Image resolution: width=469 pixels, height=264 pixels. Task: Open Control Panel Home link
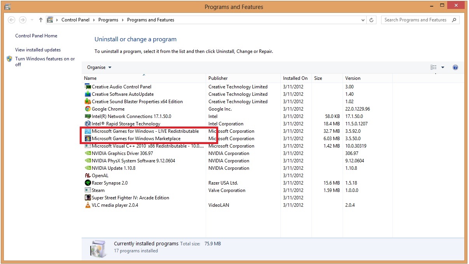tap(36, 36)
